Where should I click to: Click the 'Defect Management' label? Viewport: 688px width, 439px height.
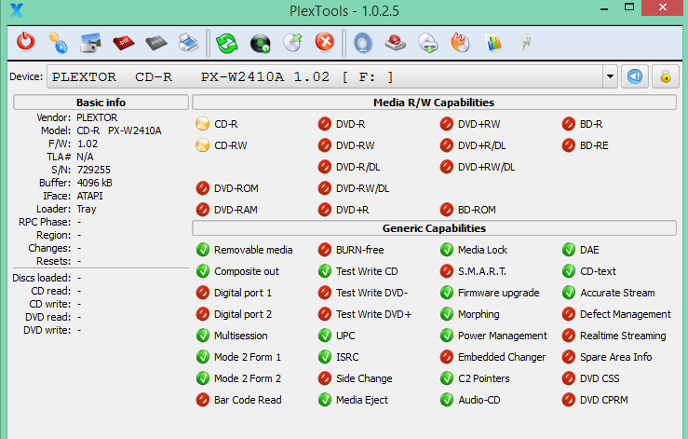click(x=626, y=314)
